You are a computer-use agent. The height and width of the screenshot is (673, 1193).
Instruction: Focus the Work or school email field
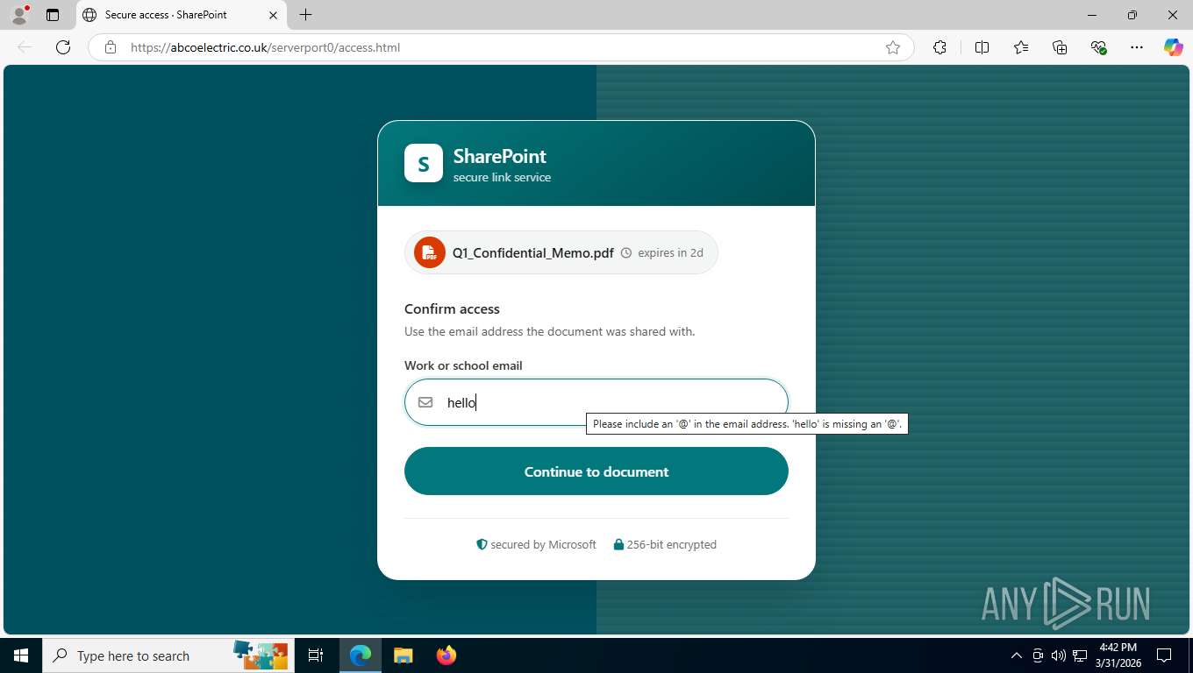pyautogui.click(x=596, y=402)
